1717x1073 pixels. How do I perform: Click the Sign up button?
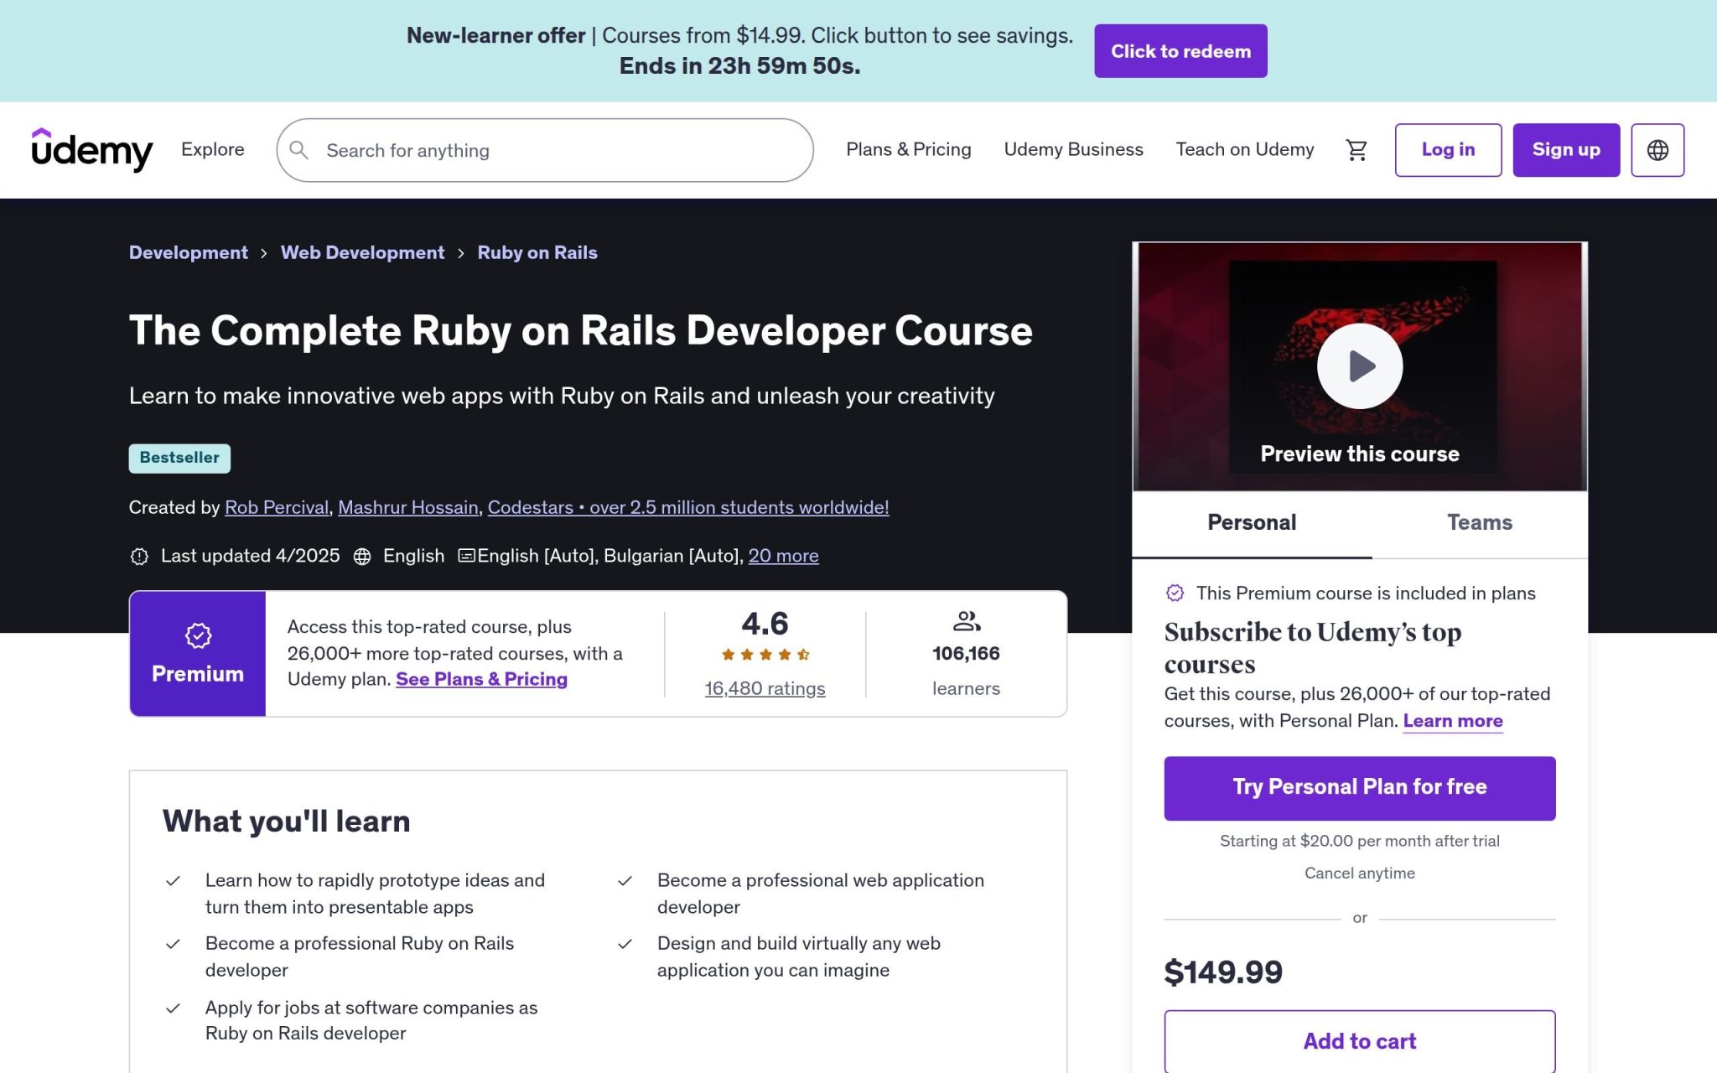click(x=1566, y=150)
